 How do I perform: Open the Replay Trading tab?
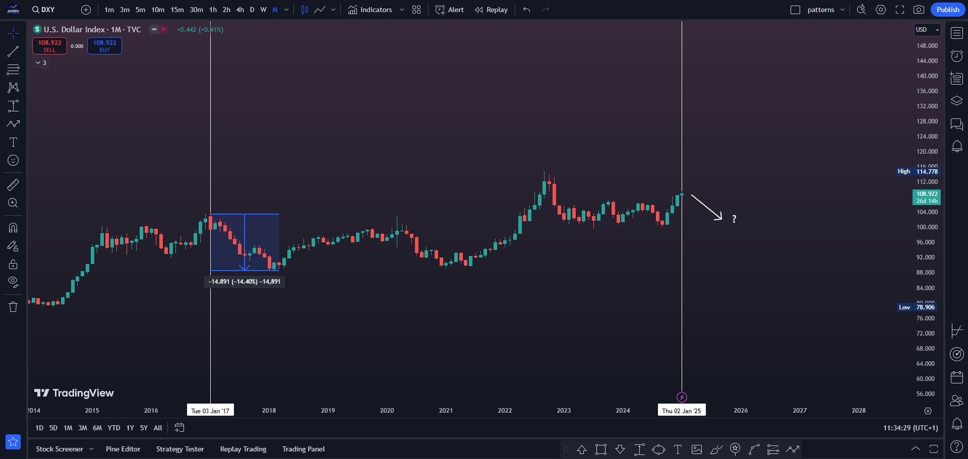click(243, 449)
